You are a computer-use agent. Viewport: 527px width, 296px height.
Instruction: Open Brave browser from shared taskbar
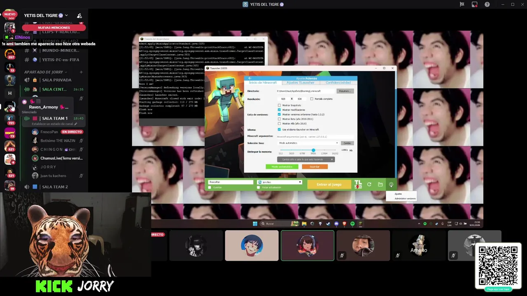click(x=344, y=224)
